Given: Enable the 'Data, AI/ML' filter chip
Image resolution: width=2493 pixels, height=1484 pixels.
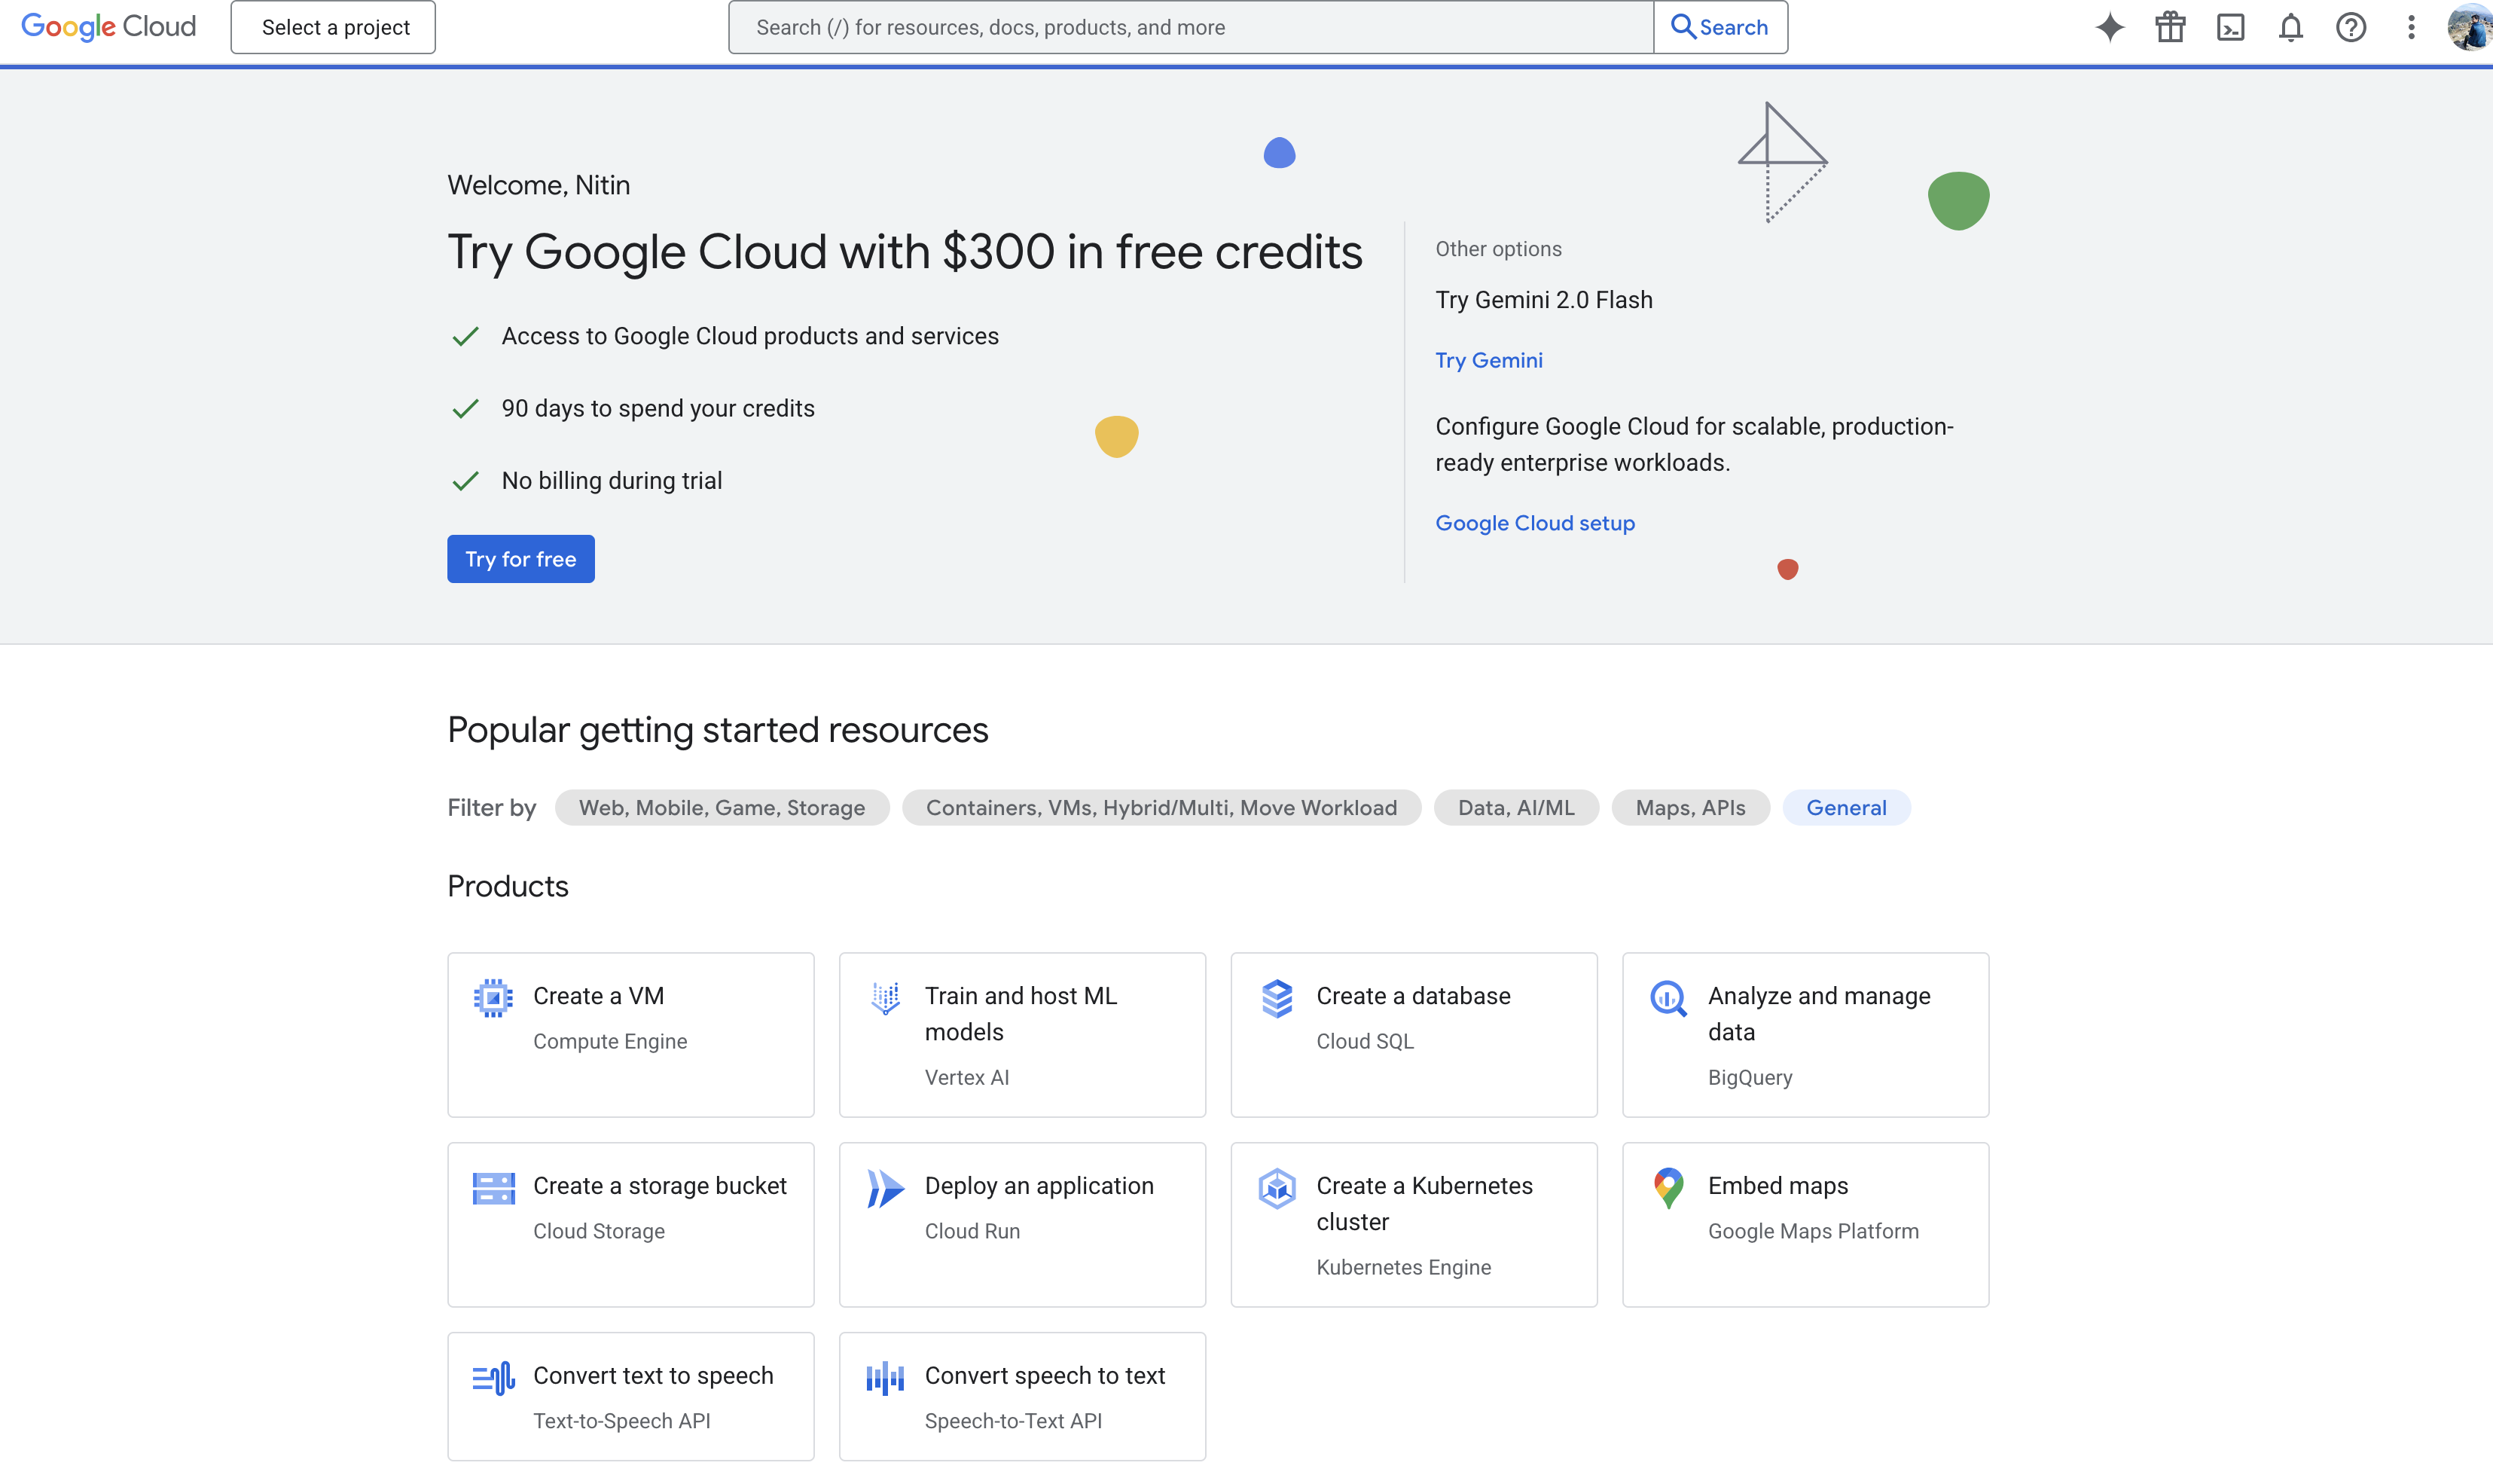Looking at the screenshot, I should coord(1515,807).
